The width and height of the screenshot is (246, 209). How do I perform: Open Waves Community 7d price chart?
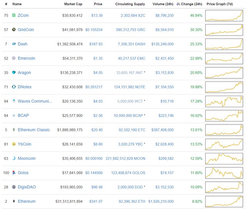click(x=224, y=101)
